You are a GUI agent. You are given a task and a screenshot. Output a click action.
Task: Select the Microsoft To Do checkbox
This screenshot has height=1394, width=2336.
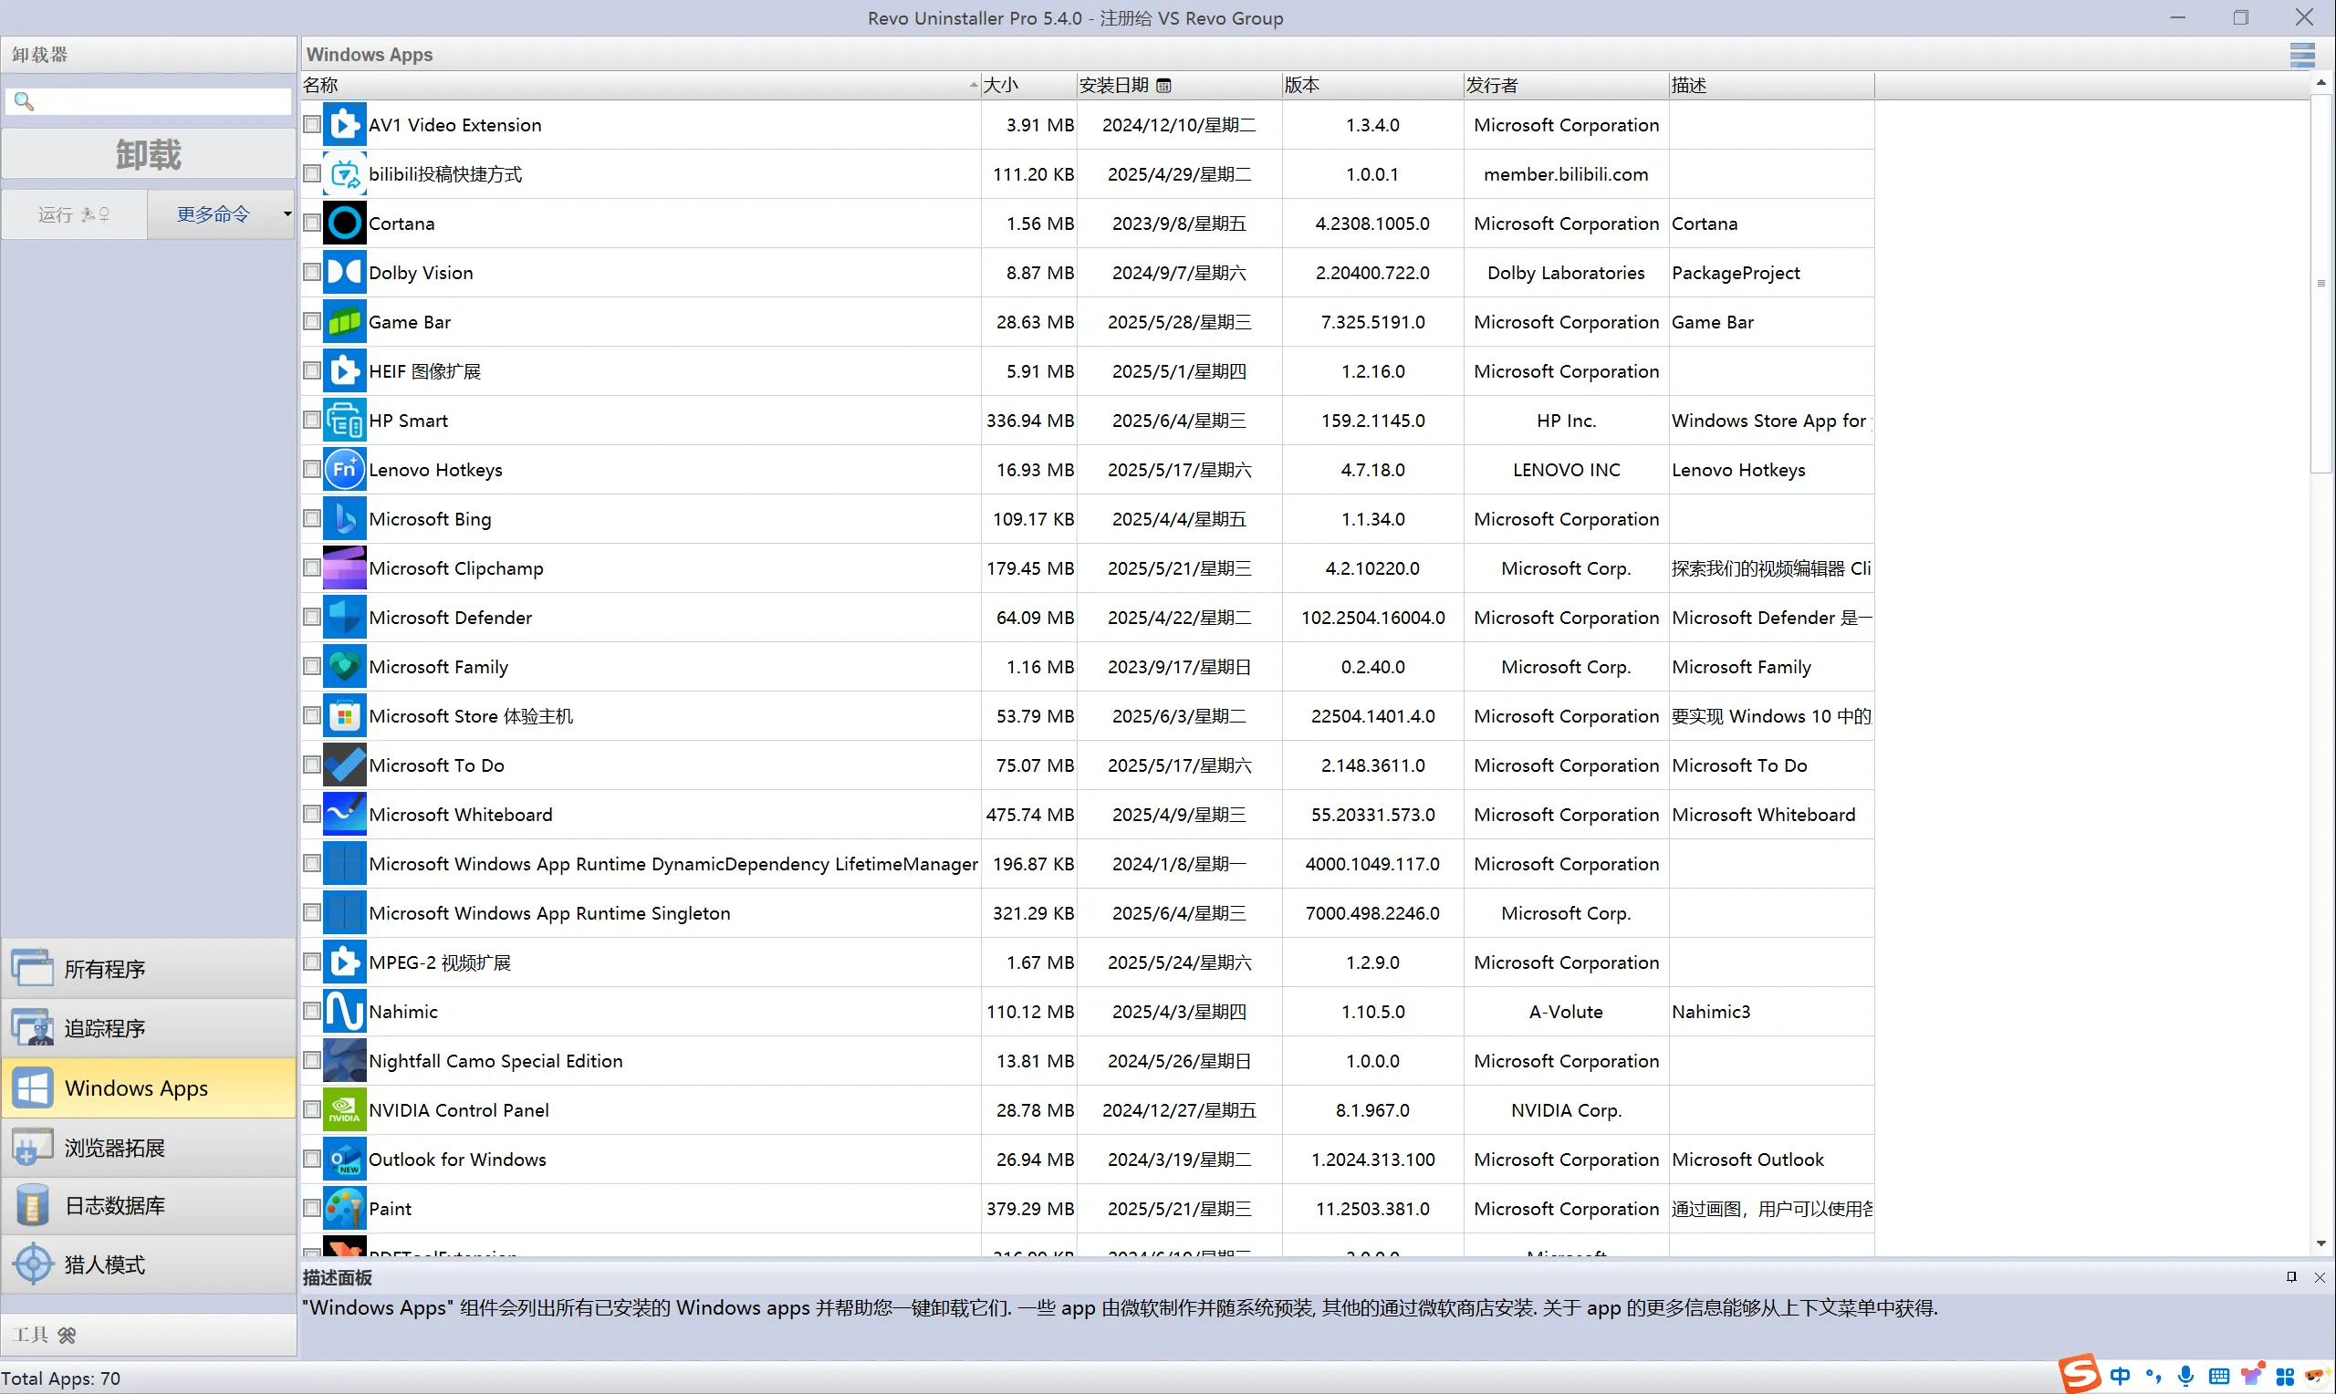[312, 765]
